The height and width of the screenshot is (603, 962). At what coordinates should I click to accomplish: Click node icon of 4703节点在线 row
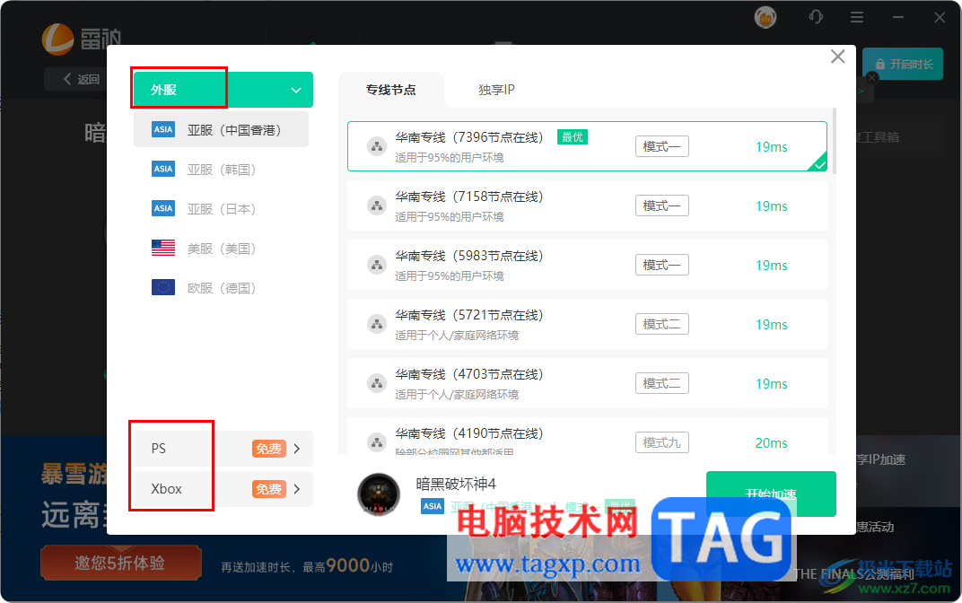pos(377,383)
